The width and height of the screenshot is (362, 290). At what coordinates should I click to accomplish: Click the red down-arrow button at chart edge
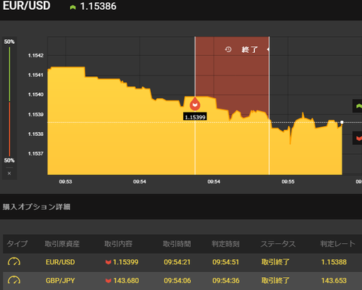[357, 138]
